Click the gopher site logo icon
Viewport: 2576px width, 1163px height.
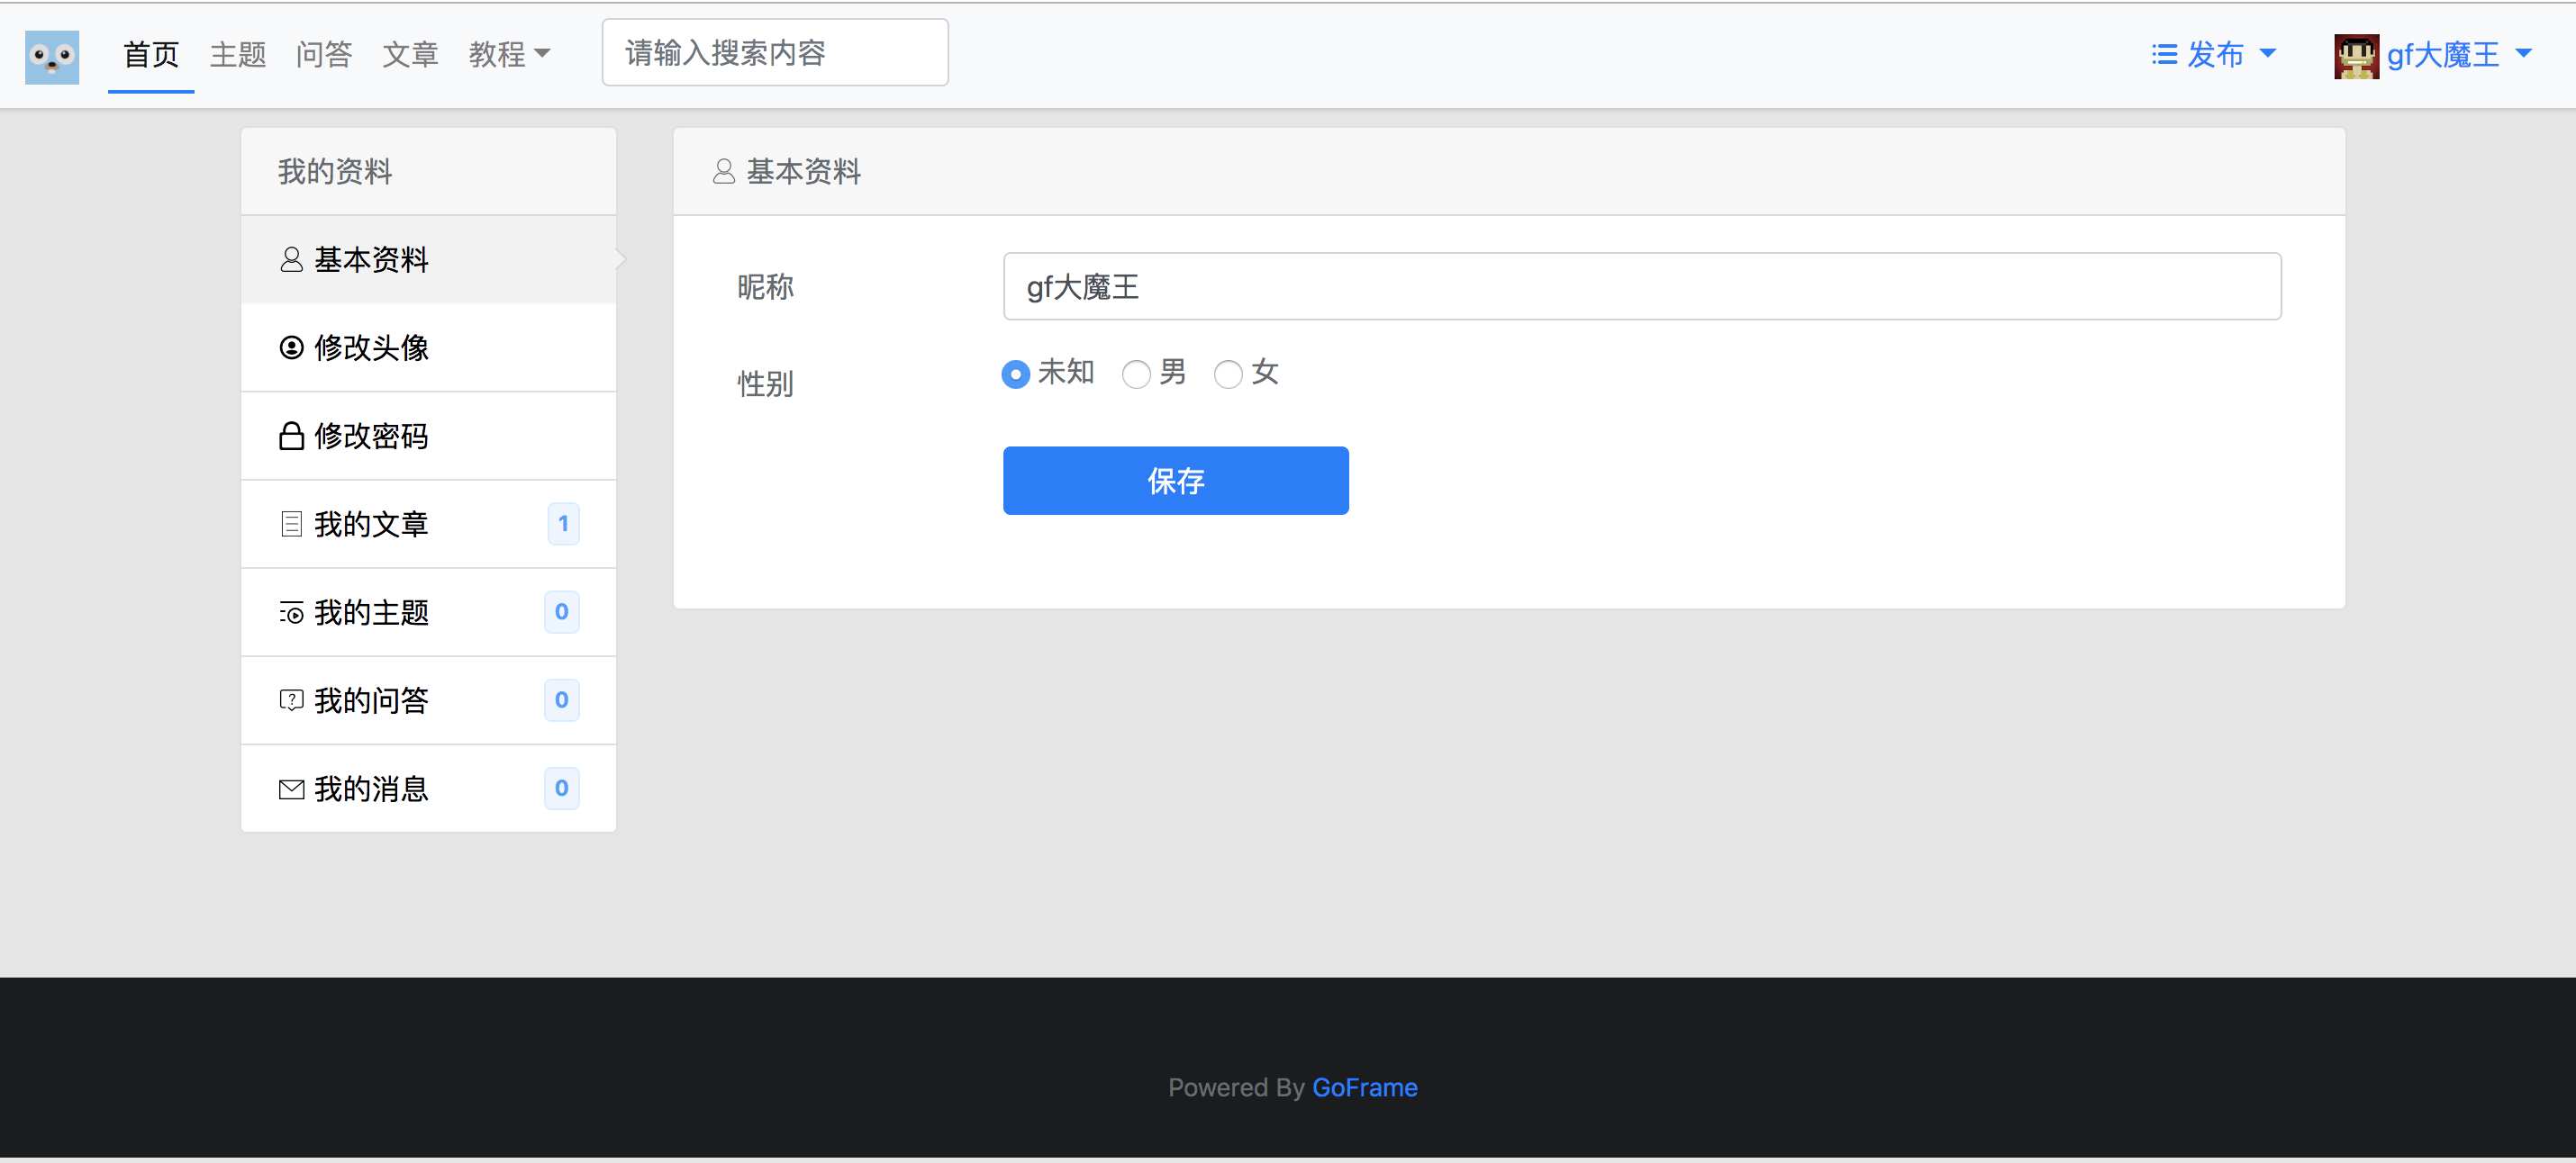click(52, 56)
